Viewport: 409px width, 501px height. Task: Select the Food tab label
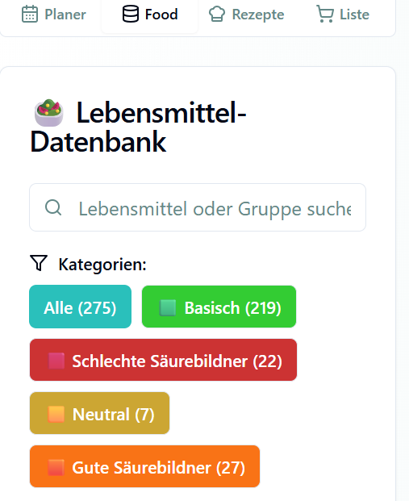pos(161,15)
